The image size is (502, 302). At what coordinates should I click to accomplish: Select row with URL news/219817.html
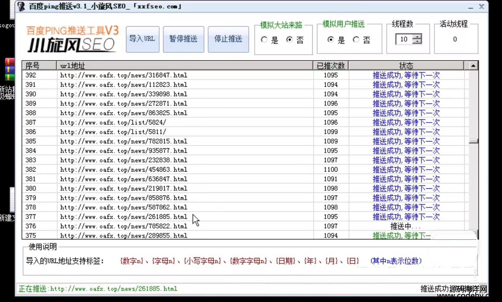point(245,189)
